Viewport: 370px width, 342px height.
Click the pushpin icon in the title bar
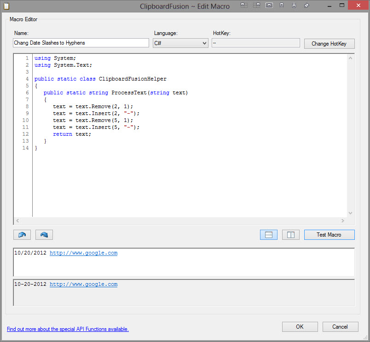[306, 6]
